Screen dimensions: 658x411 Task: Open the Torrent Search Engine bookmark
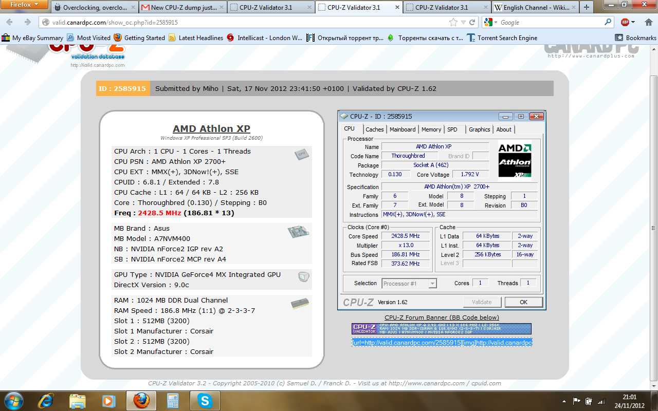pos(502,38)
